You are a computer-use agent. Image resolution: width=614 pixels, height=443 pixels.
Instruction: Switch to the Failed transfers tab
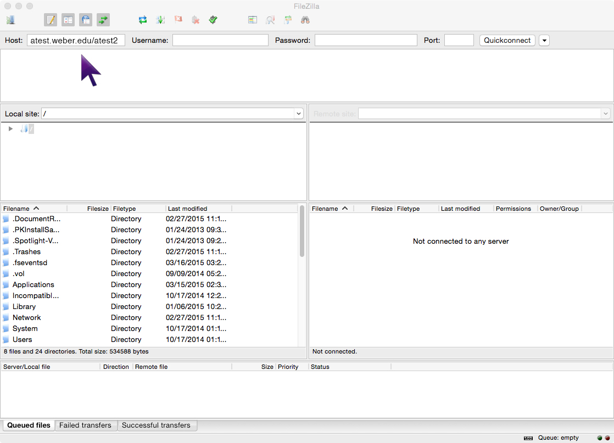[x=85, y=425]
